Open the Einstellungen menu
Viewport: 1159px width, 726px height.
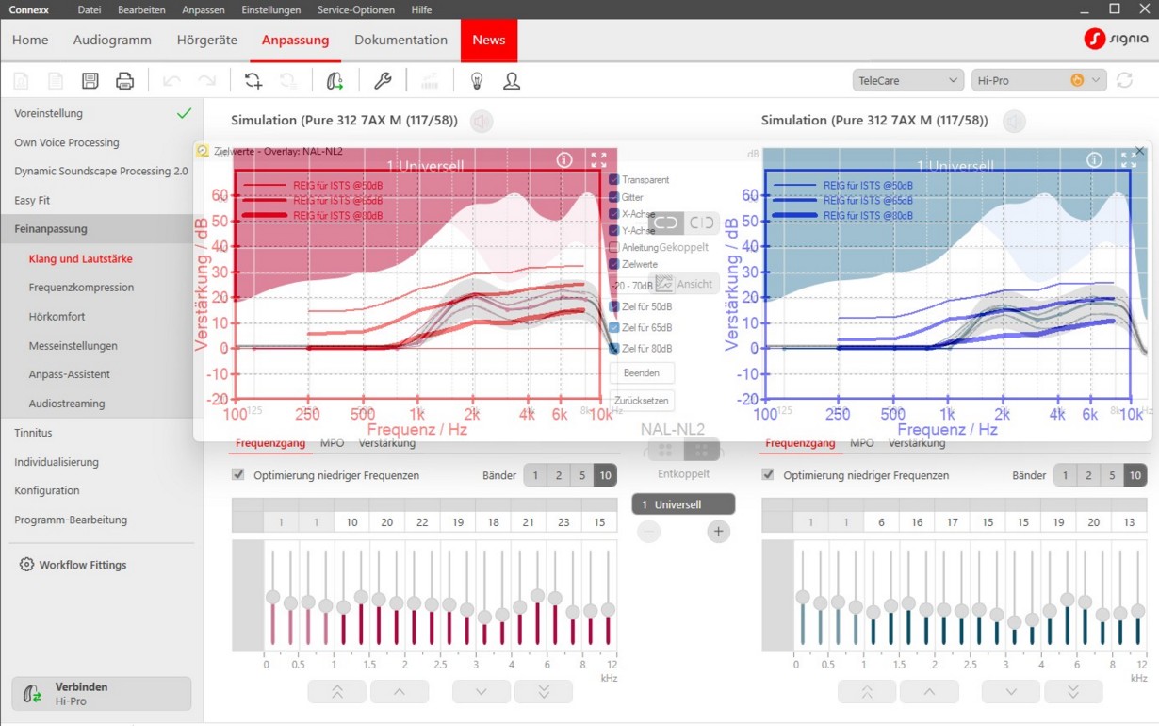click(271, 9)
